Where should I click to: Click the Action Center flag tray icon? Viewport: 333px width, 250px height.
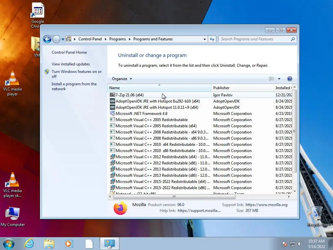pos(284,244)
